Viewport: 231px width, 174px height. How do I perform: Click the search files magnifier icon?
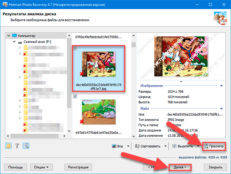tap(26, 146)
